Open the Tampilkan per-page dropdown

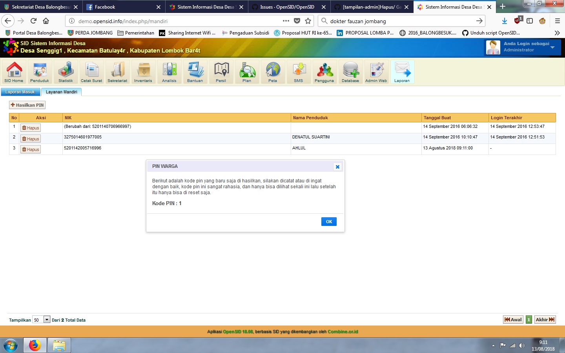pyautogui.click(x=47, y=320)
